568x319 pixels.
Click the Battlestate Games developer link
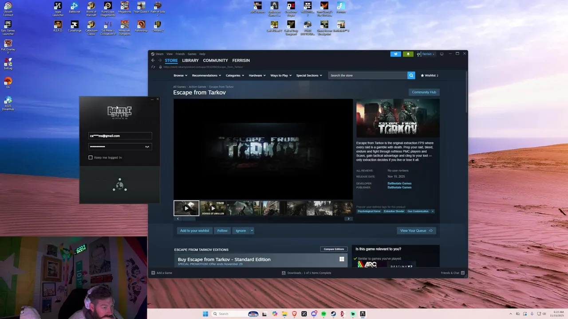(399, 183)
